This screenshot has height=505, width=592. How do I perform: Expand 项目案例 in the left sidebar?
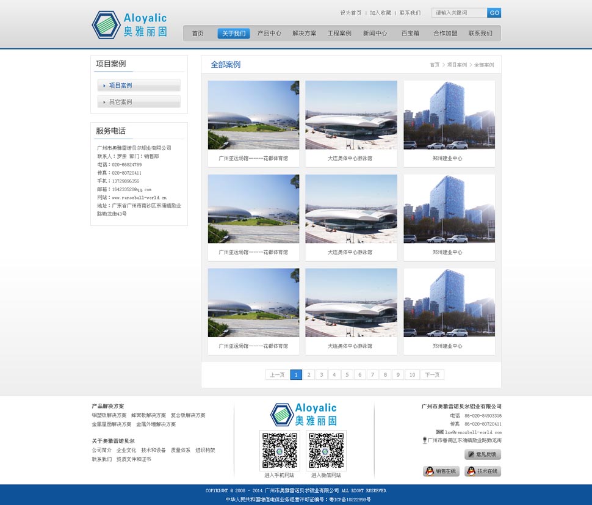[x=139, y=85]
